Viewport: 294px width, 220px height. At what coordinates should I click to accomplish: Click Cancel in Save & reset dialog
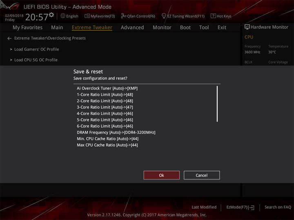point(202,175)
